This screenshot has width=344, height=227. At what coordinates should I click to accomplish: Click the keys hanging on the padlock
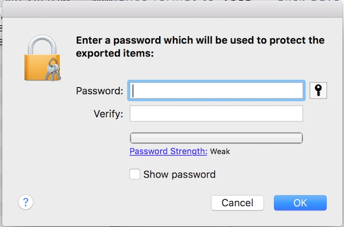[52, 72]
